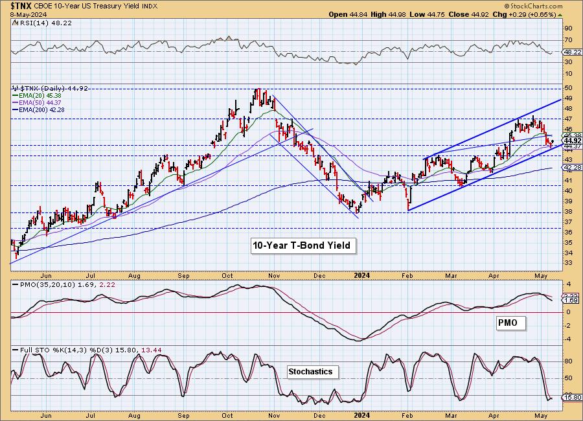
Task: Click the 10-Year T-Bond Yield annotation box
Action: click(x=303, y=245)
